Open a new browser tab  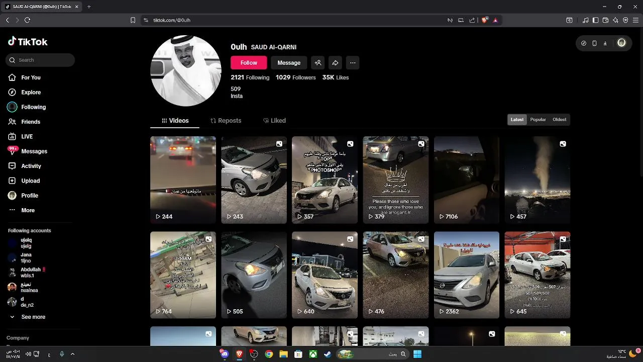tap(89, 7)
